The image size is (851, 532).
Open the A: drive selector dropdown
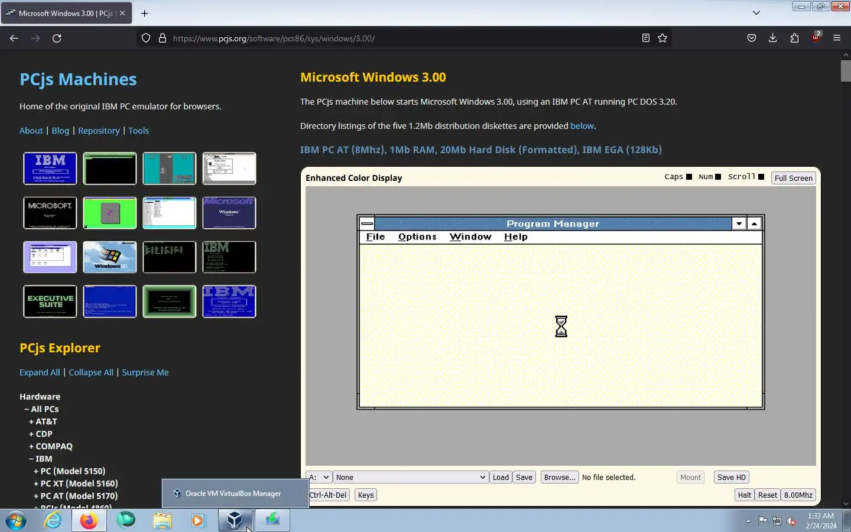coord(319,477)
